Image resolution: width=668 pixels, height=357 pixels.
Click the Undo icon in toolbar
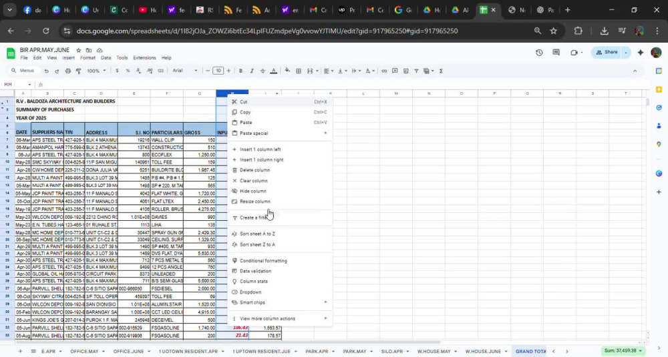47,71
